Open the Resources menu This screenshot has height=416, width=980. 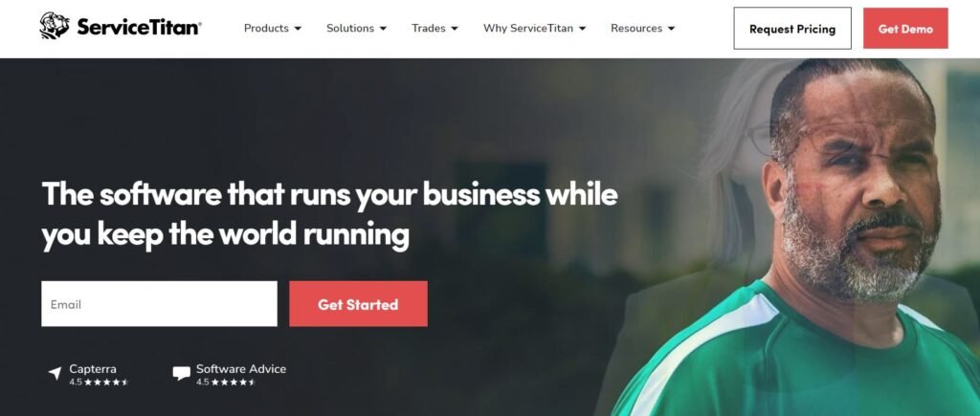pos(642,28)
